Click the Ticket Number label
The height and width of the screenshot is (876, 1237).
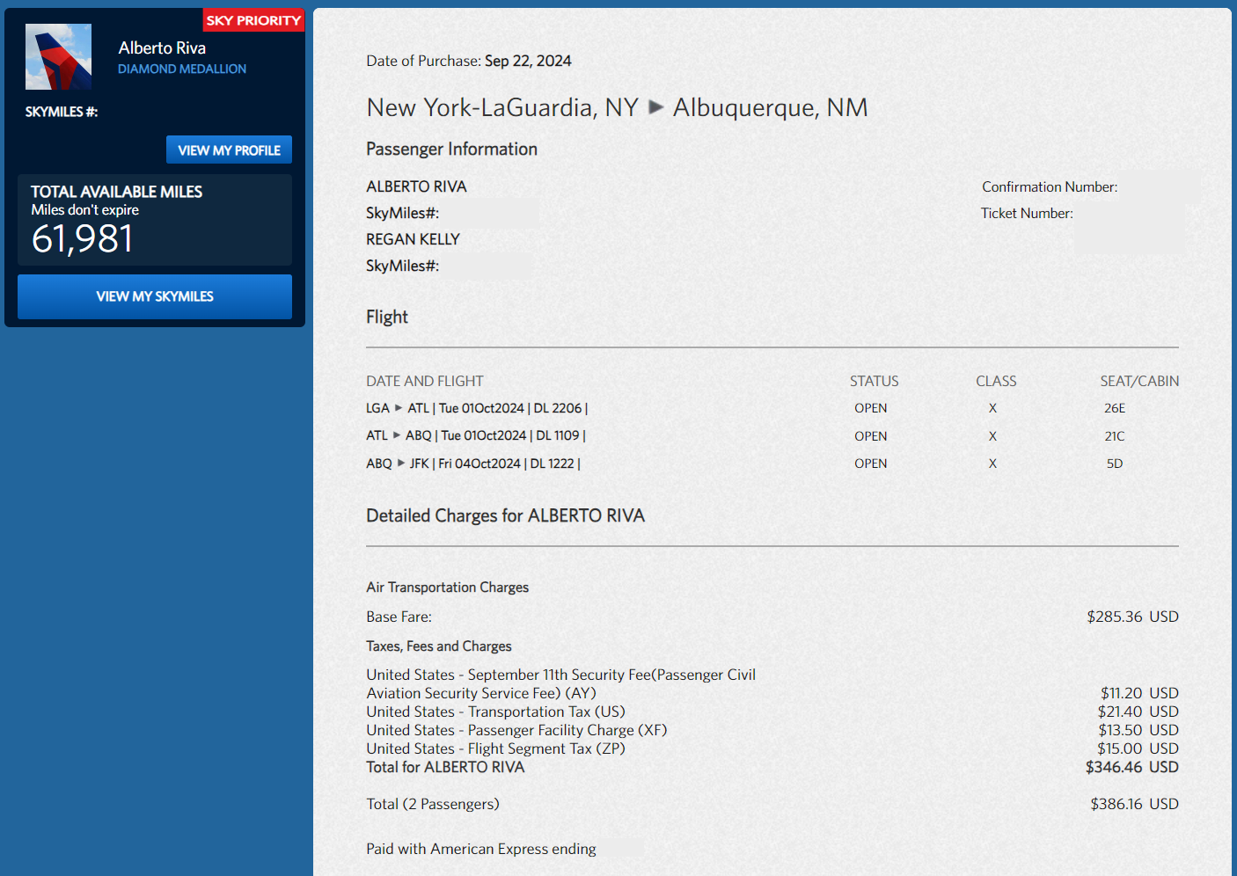(x=1027, y=213)
